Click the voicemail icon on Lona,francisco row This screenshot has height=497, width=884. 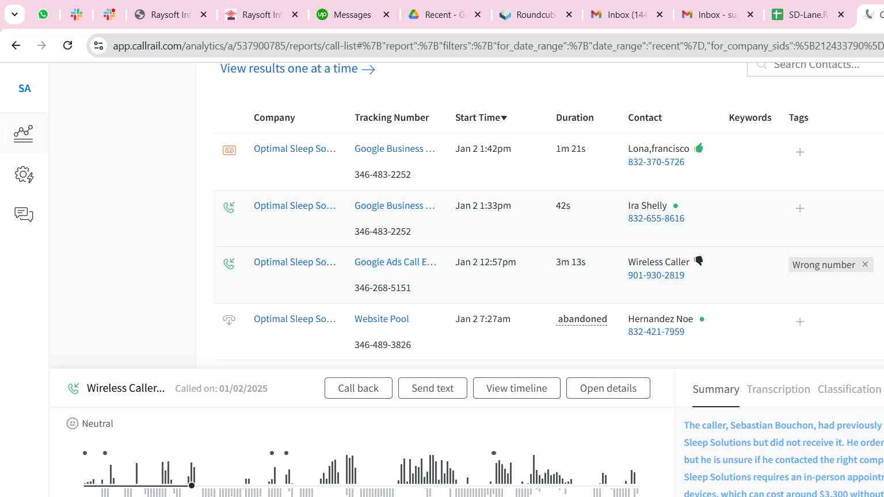(229, 151)
